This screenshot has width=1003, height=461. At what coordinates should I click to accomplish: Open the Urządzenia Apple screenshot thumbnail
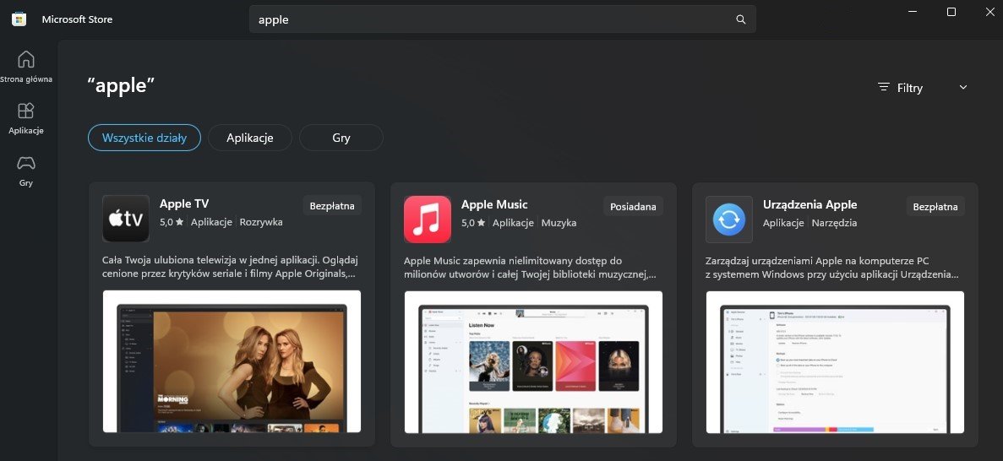(835, 362)
